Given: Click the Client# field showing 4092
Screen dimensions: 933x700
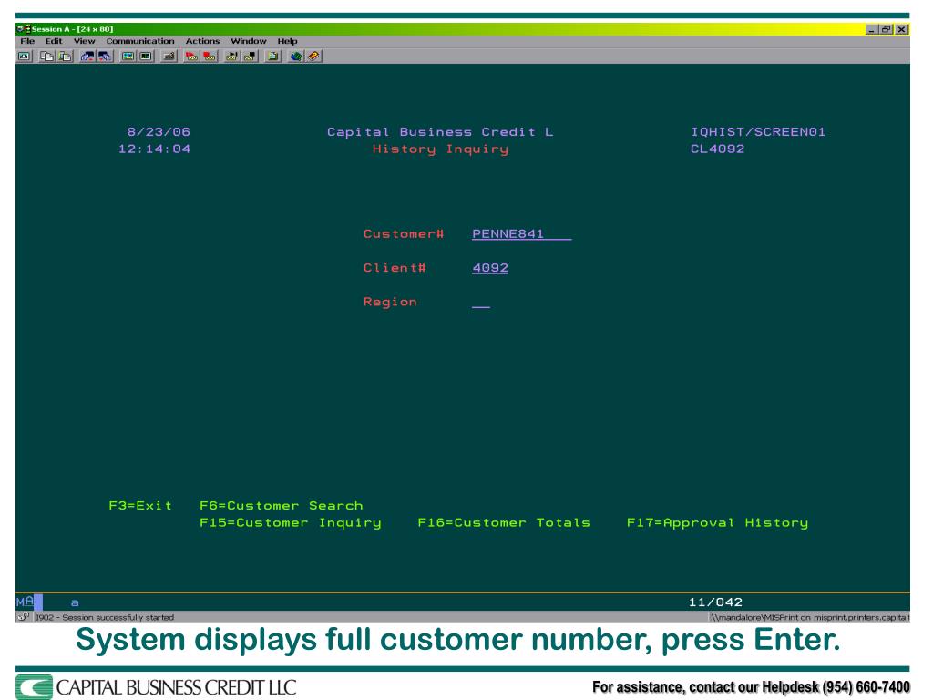Looking at the screenshot, I should (x=490, y=268).
